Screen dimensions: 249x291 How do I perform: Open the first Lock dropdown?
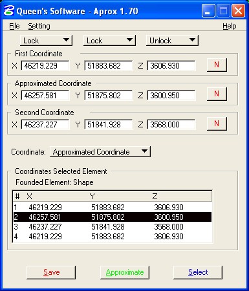click(x=46, y=40)
